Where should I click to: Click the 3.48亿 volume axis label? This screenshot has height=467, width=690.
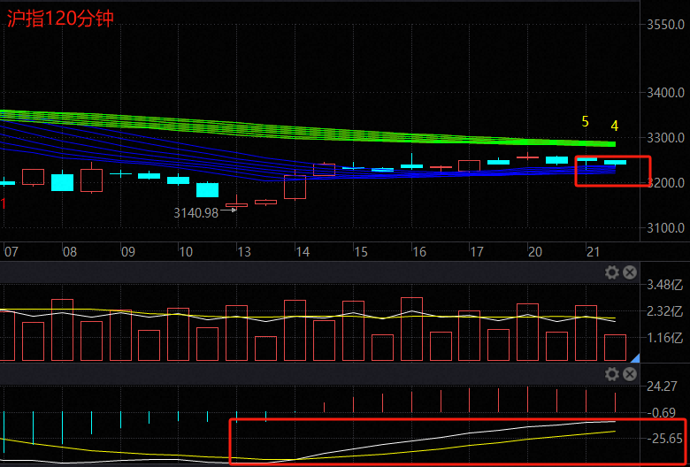pyautogui.click(x=664, y=285)
